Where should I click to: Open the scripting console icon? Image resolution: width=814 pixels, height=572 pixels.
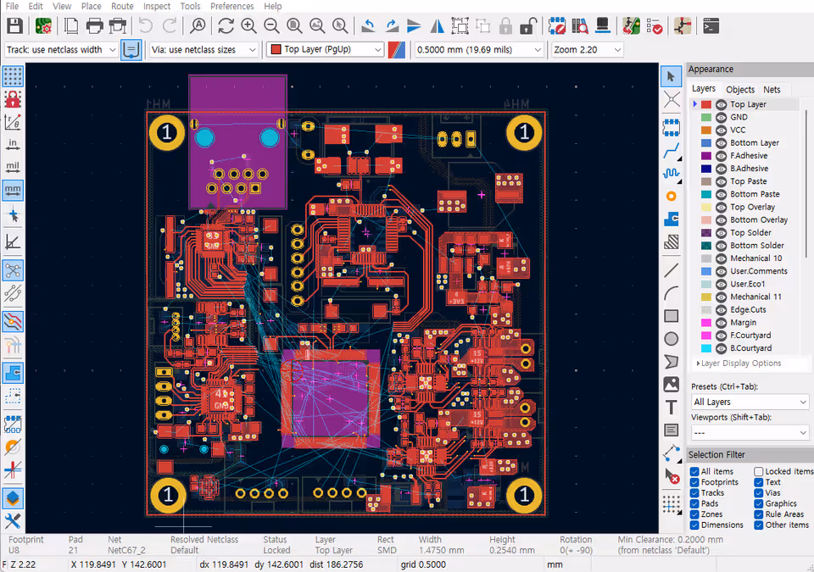tap(711, 26)
